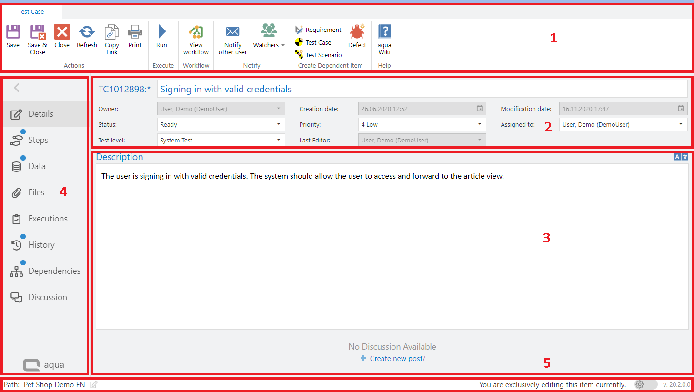The height and width of the screenshot is (392, 694).
Task: Open the Priority dropdown showing 4 Low
Action: [422, 124]
